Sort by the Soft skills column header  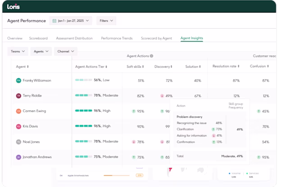click(x=135, y=67)
